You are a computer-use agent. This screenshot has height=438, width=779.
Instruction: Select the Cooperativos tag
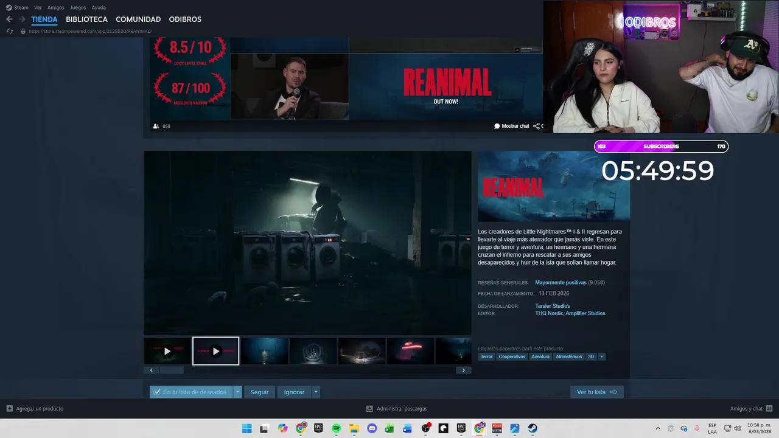tap(512, 356)
